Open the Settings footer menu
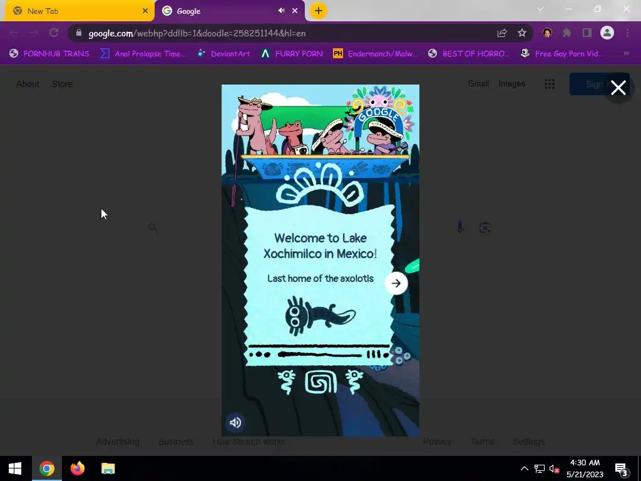Image resolution: width=641 pixels, height=481 pixels. click(528, 442)
